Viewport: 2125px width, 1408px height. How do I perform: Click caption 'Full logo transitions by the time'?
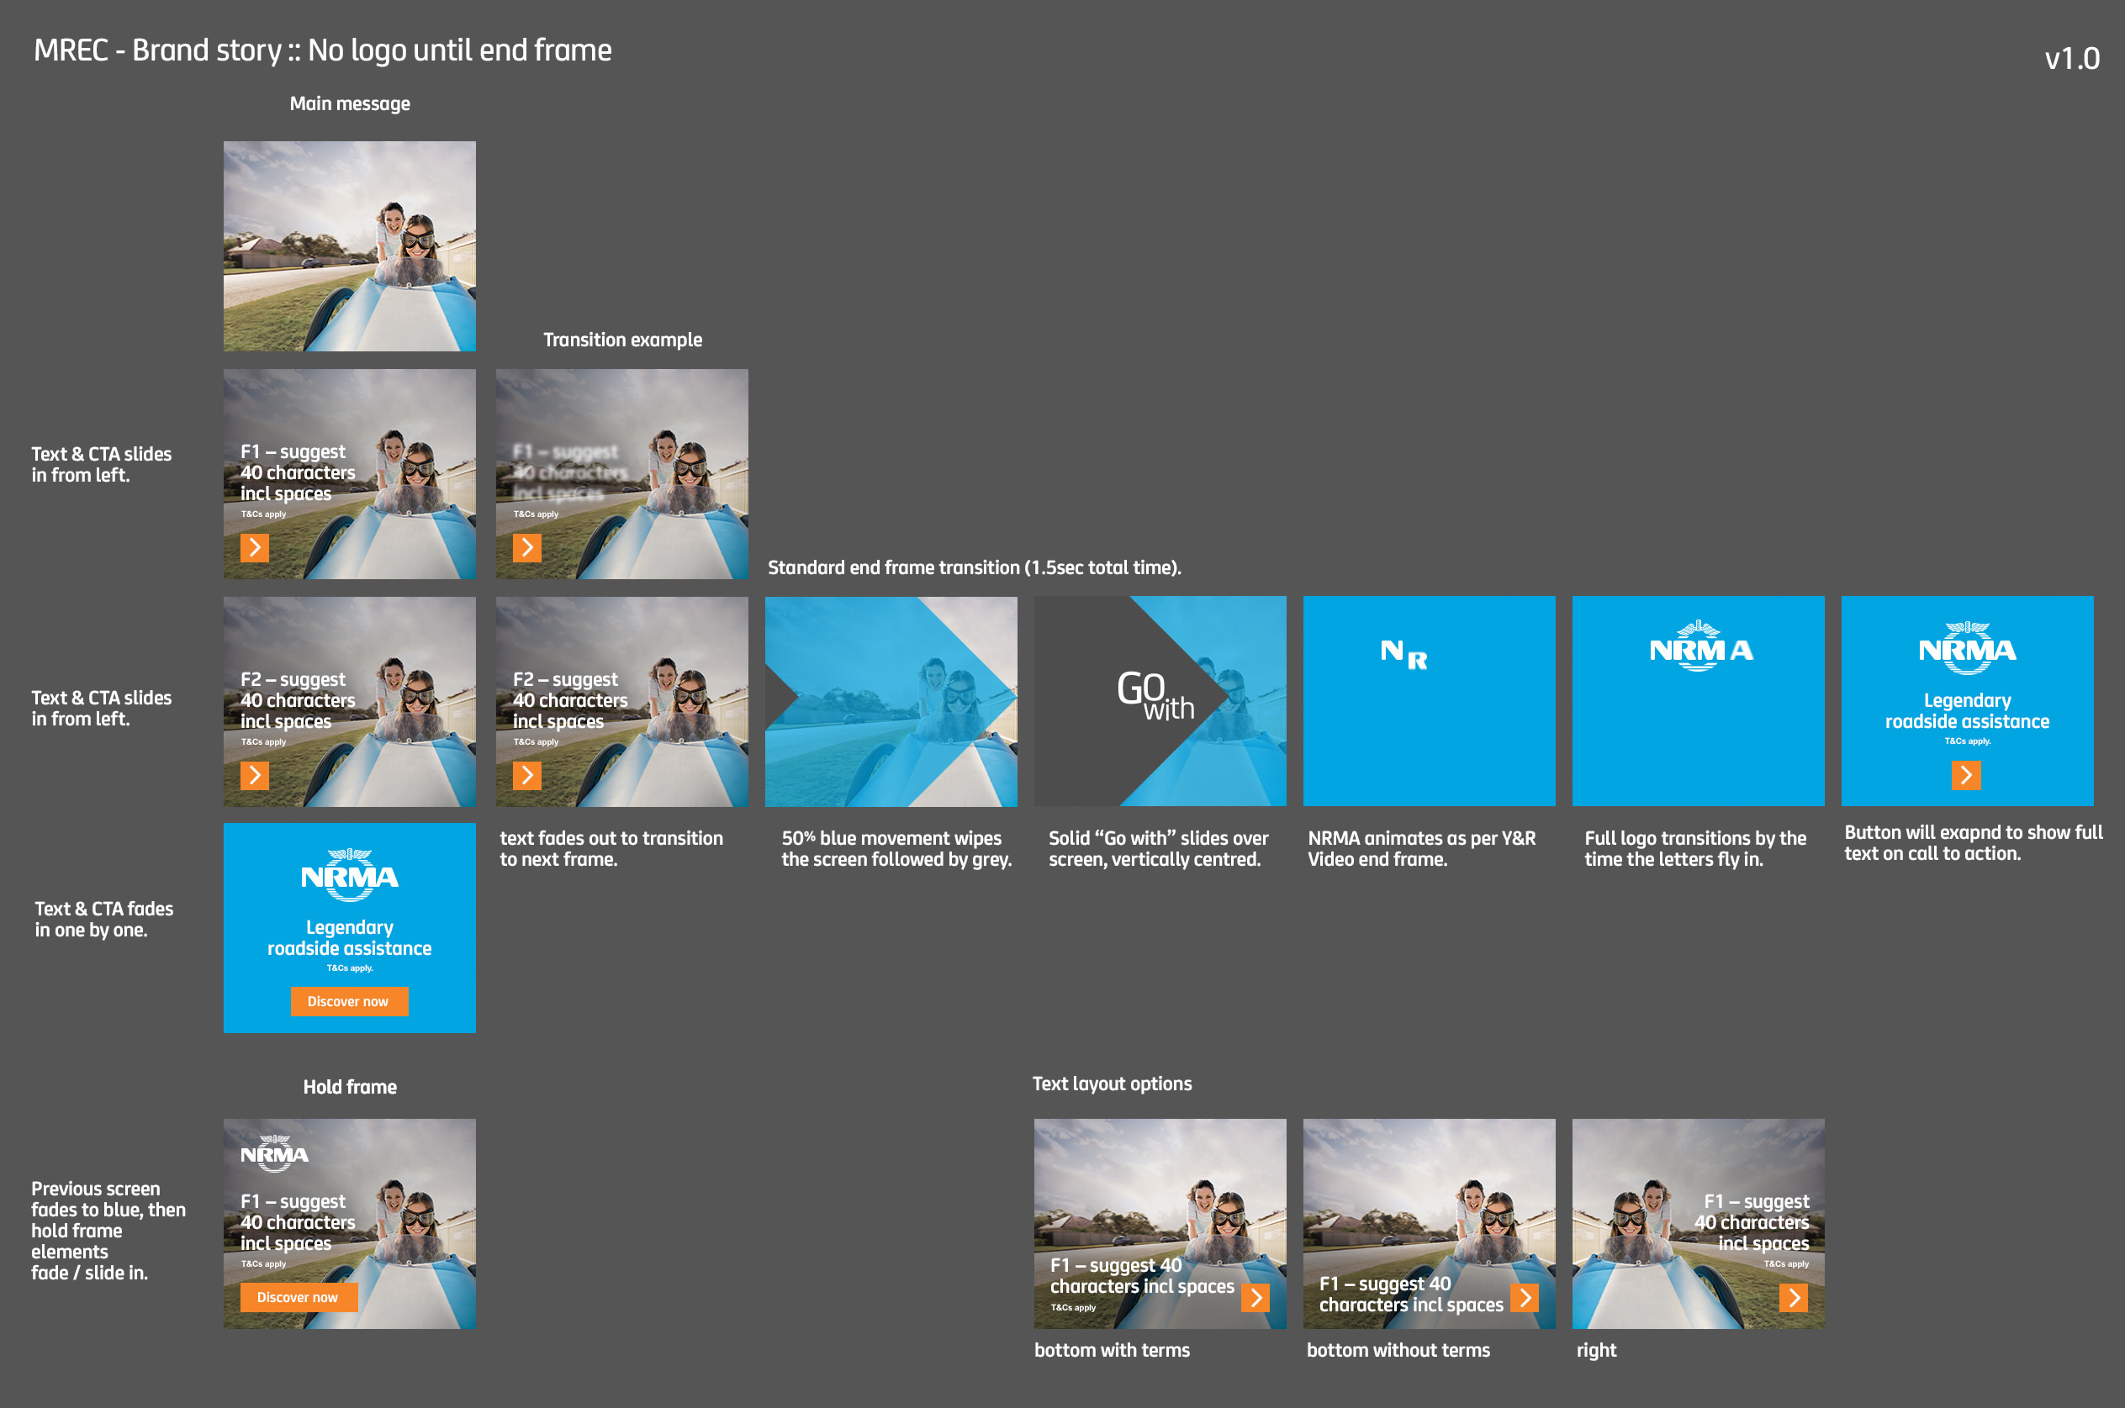[x=1694, y=848]
